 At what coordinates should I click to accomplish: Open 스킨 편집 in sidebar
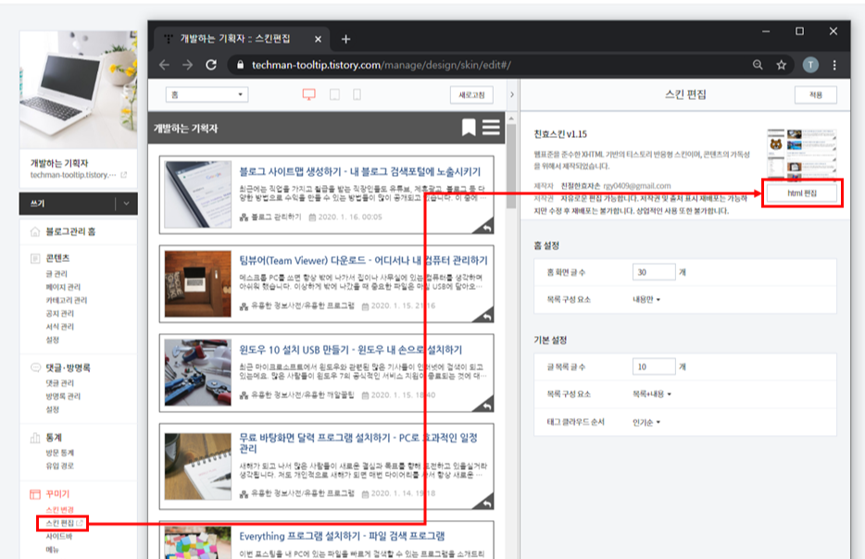(x=59, y=523)
